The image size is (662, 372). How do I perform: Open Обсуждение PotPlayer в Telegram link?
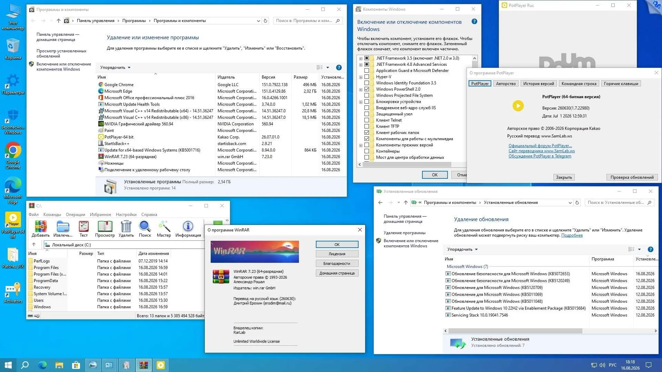(540, 156)
